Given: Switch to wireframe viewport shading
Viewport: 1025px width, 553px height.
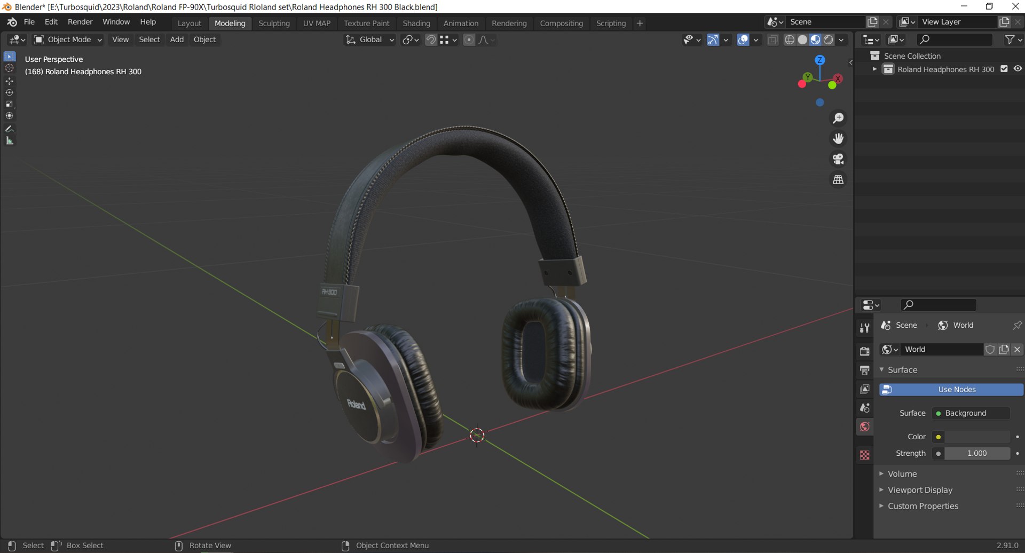Looking at the screenshot, I should [x=790, y=39].
